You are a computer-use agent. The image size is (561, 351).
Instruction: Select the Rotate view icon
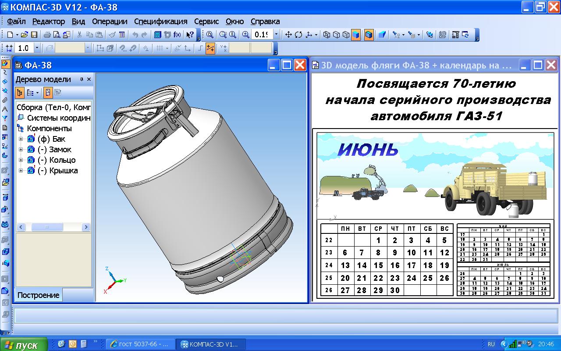point(298,35)
